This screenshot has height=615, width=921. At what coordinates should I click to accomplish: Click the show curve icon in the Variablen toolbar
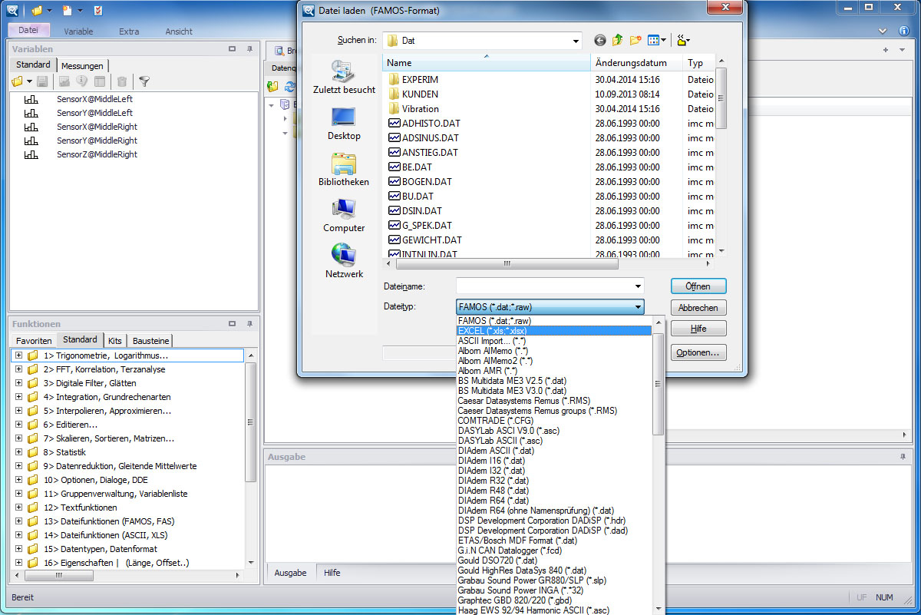click(65, 81)
